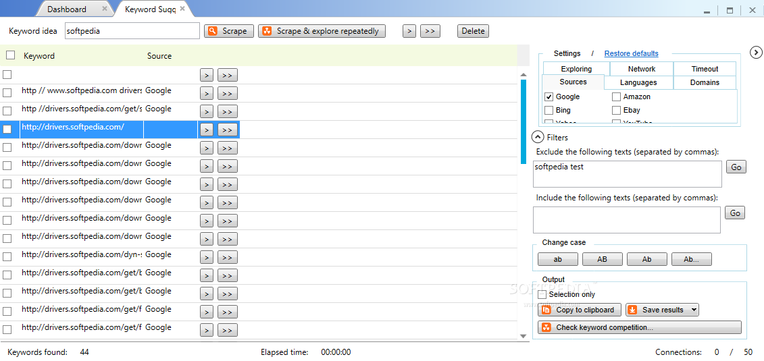
Task: Click the Elapsed time 00:00:00 value
Action: (336, 352)
